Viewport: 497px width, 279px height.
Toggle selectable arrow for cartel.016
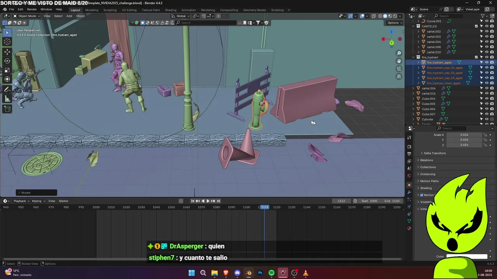coord(481,93)
